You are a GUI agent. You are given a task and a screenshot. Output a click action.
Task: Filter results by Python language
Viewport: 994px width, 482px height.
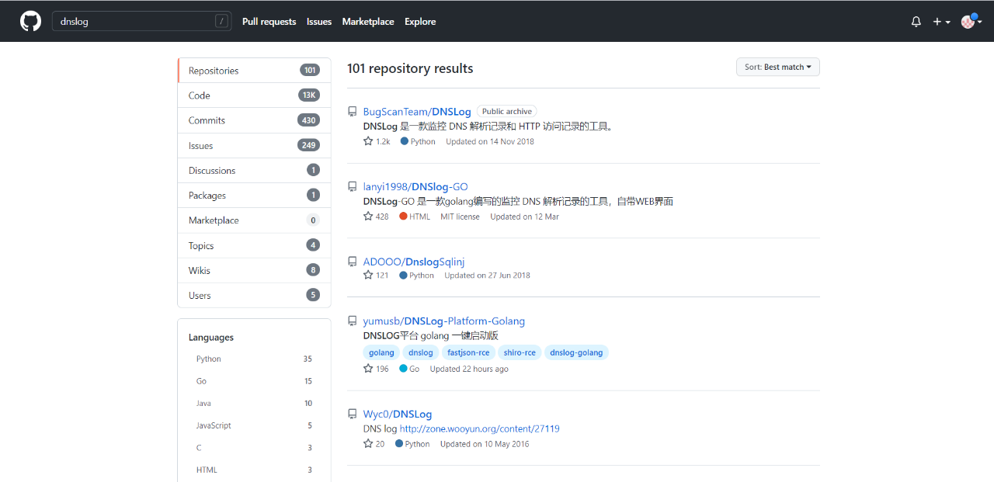click(255, 359)
